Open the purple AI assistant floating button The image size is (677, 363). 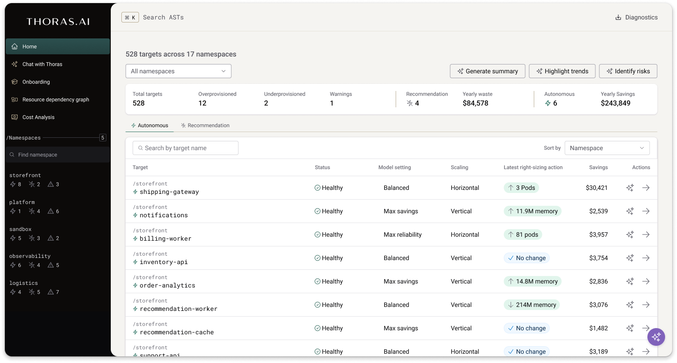pos(656,337)
